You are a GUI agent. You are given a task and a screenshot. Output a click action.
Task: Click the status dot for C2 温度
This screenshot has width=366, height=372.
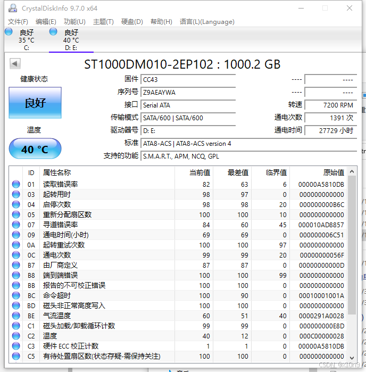(16, 336)
